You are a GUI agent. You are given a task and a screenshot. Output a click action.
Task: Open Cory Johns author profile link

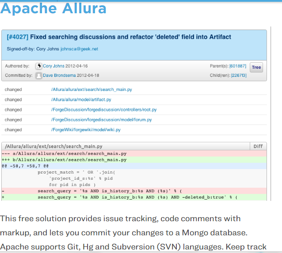53,66
